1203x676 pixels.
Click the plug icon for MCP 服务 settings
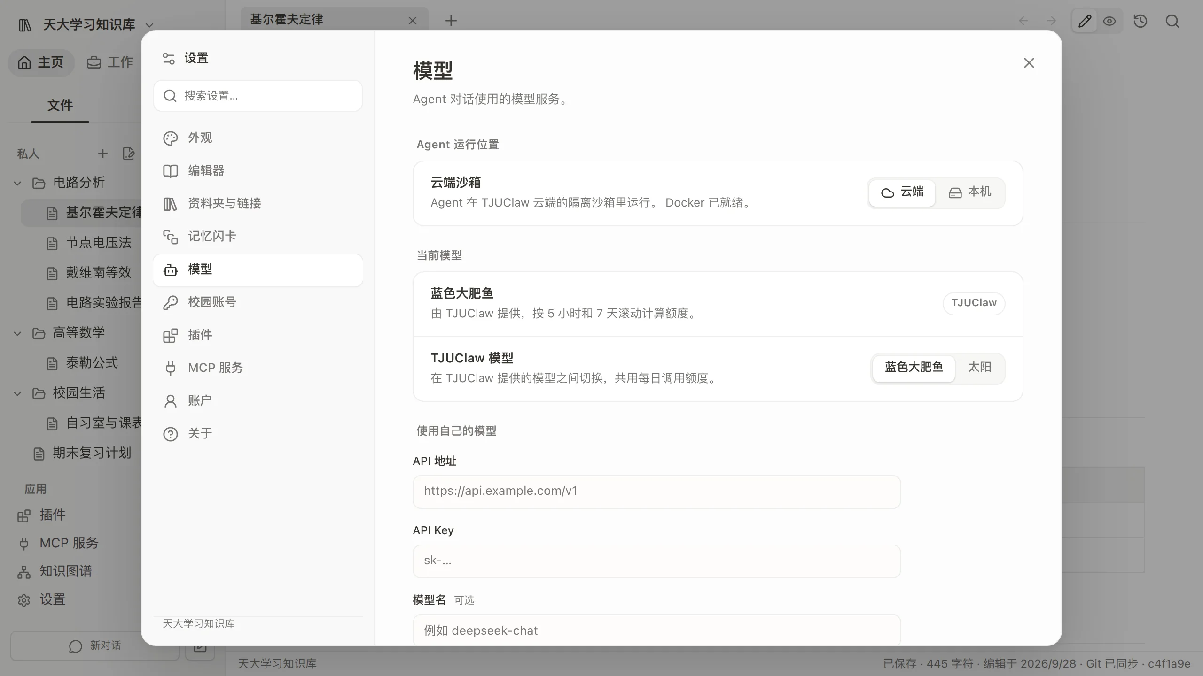(170, 369)
